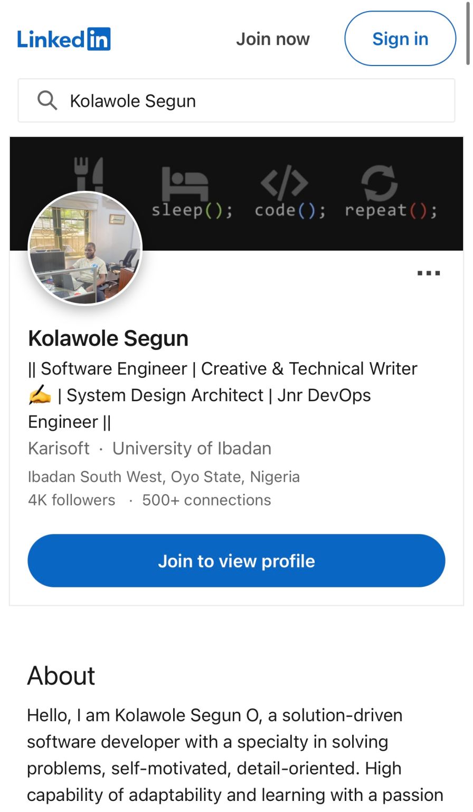Click the page scrollbar thumb
The width and height of the screenshot is (473, 812).
(468, 32)
